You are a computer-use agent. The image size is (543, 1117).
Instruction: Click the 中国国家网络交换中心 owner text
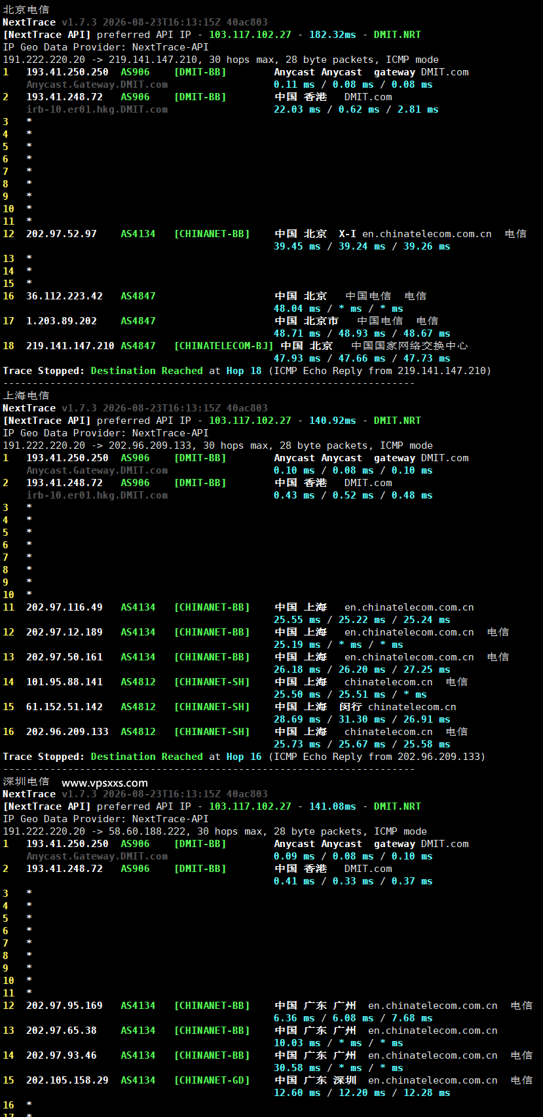[x=409, y=346]
